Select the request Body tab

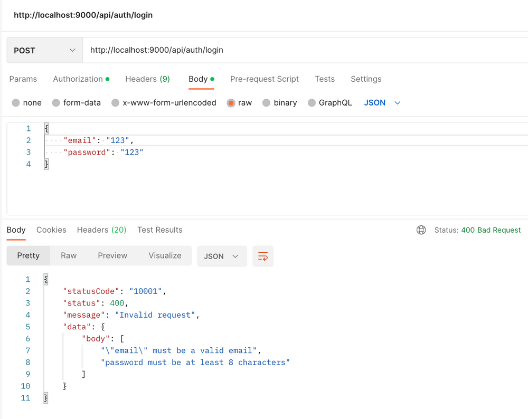tap(201, 79)
